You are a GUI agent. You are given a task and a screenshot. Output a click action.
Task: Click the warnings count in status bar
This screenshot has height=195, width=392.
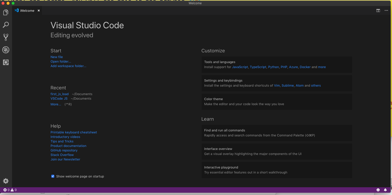[14, 190]
